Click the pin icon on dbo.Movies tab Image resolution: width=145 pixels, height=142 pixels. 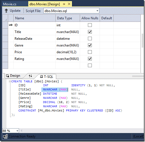pos(64,4)
